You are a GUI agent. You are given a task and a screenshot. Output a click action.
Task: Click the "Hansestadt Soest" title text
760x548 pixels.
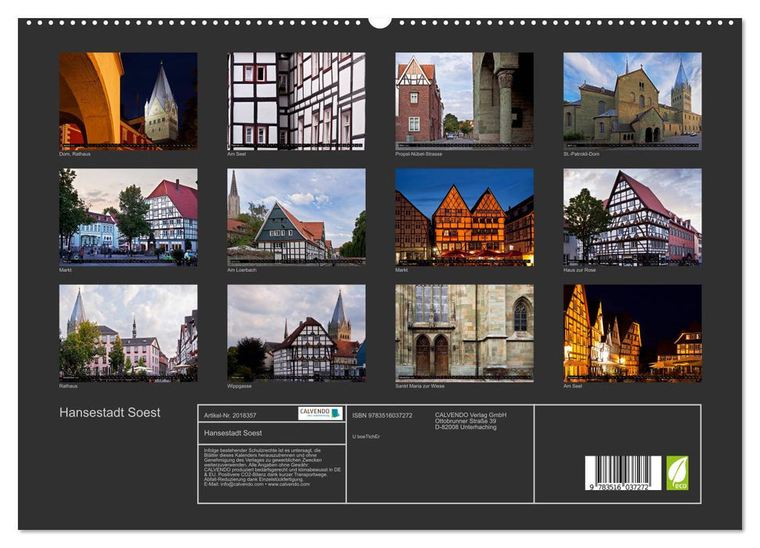pos(111,411)
